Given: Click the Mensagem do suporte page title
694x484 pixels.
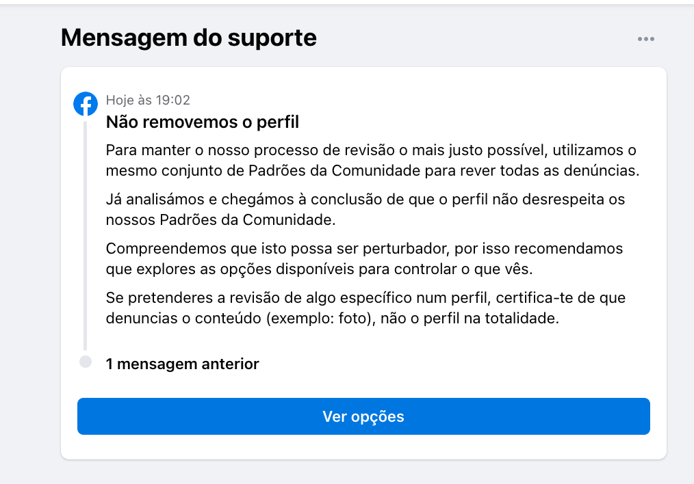Looking at the screenshot, I should [189, 38].
